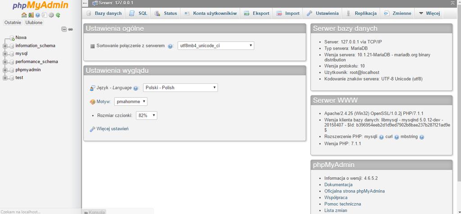The image size is (461, 214).
Task: Click the Import tab icon
Action: (279, 14)
